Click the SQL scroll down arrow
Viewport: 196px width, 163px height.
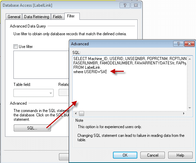(x=190, y=108)
